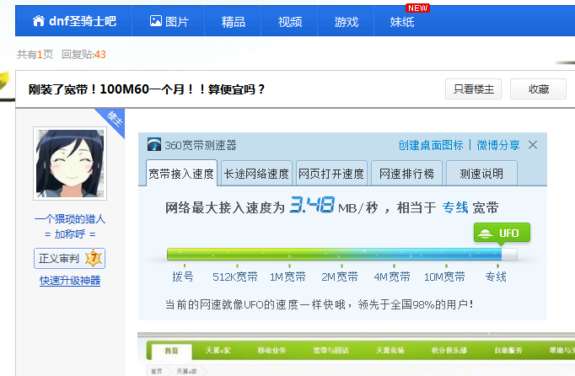Click the 收藏 button
575x376 pixels.
click(x=538, y=89)
